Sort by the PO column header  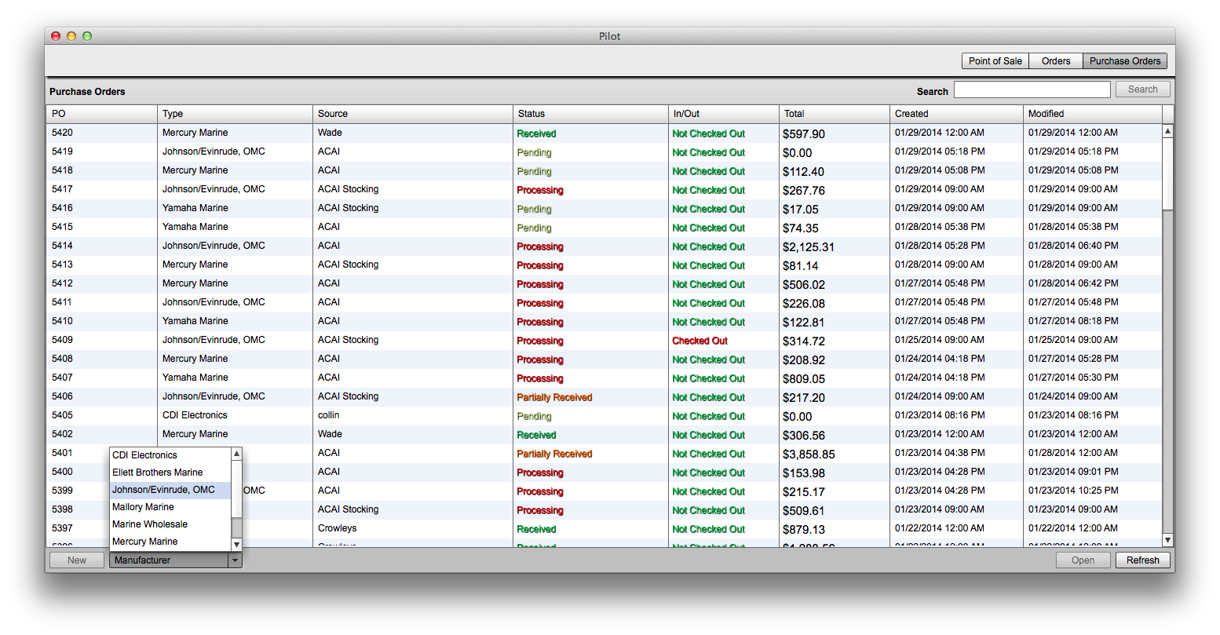(x=102, y=114)
